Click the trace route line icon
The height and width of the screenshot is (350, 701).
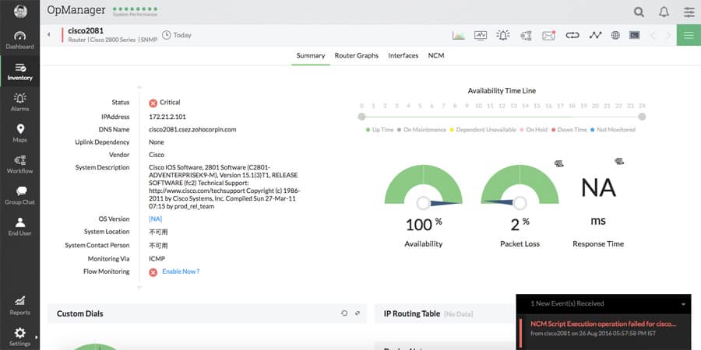[595, 35]
